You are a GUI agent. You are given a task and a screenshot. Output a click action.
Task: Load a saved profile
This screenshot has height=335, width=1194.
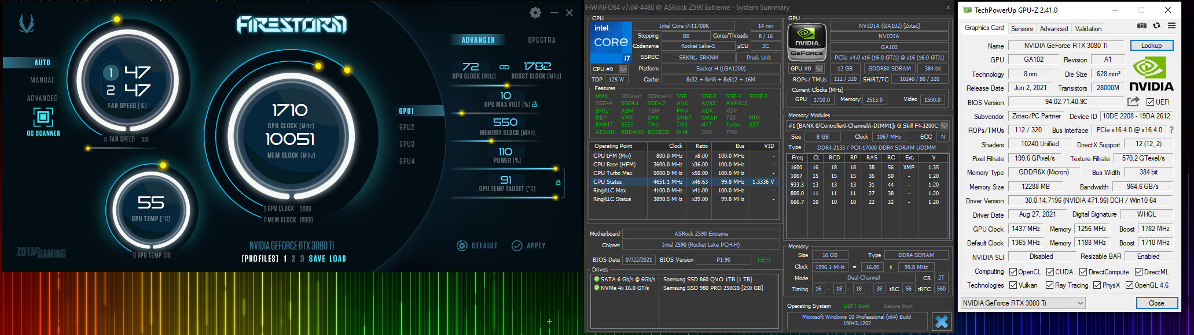pyautogui.click(x=338, y=259)
